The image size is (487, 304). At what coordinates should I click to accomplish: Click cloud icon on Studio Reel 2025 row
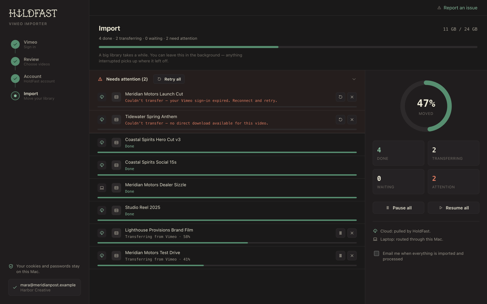pos(102,210)
